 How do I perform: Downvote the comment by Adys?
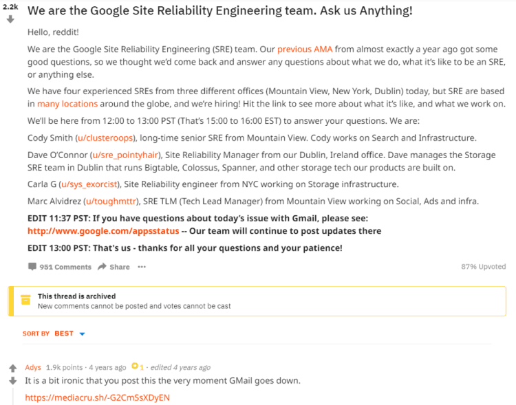[13, 381]
